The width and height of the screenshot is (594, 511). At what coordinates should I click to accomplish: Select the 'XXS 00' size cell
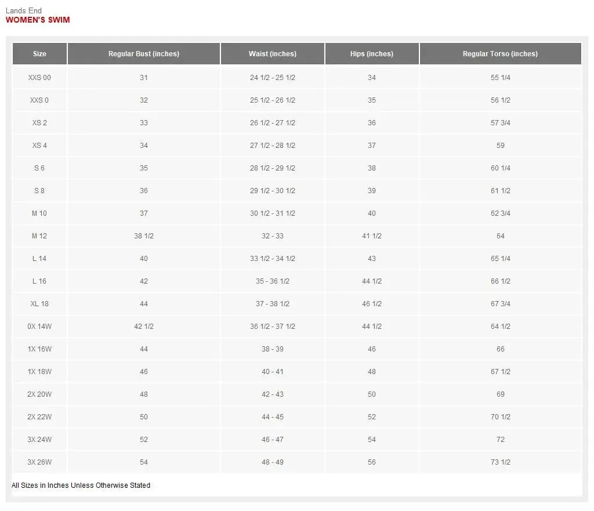39,77
